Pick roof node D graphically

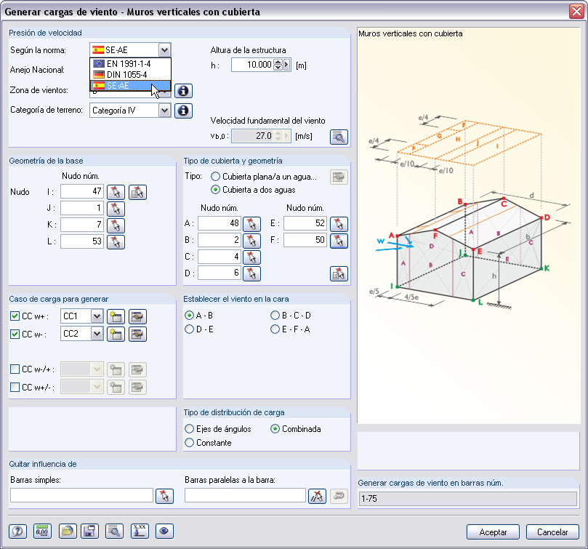(251, 273)
